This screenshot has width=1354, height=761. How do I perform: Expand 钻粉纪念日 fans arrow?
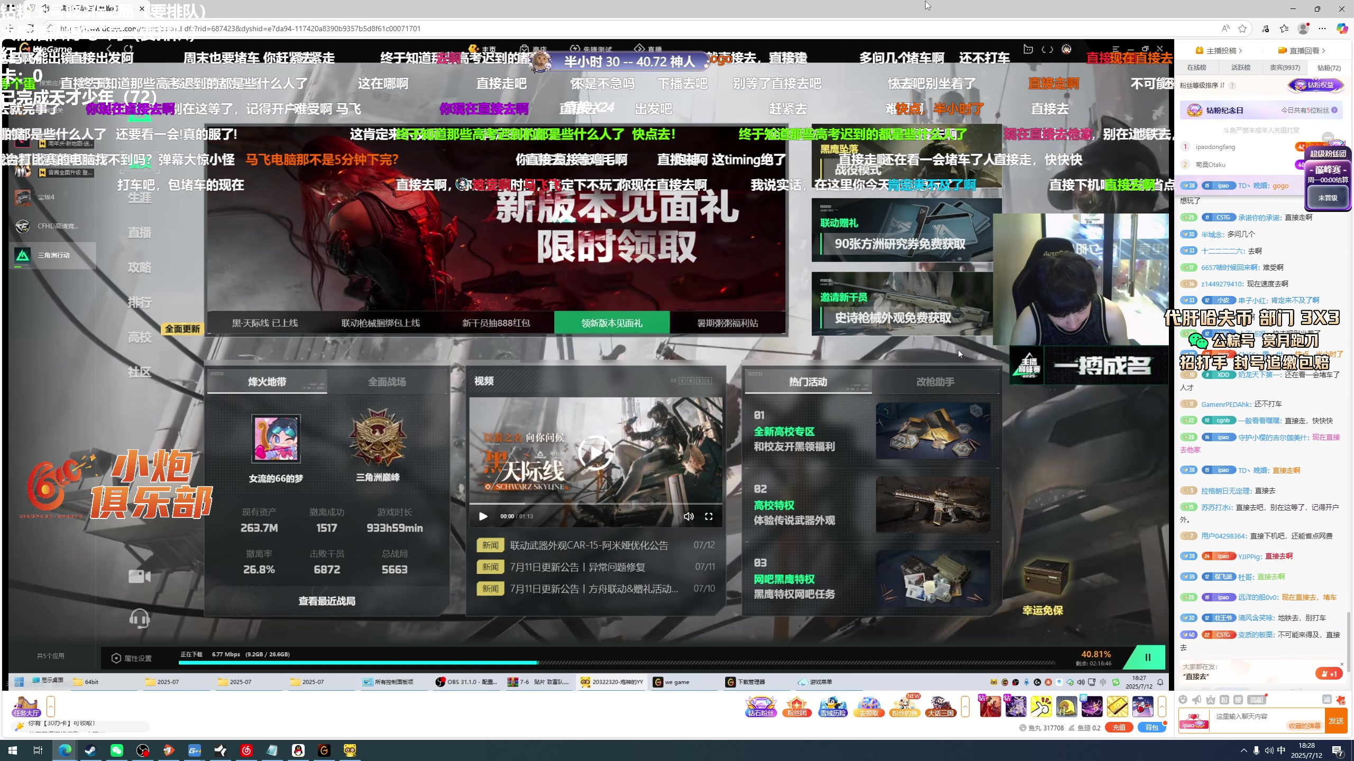(1334, 110)
